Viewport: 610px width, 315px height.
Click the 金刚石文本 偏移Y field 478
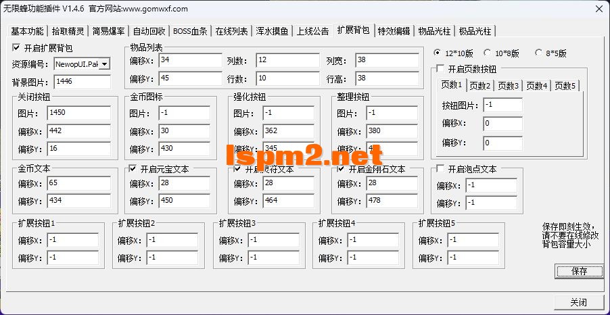pyautogui.click(x=392, y=201)
